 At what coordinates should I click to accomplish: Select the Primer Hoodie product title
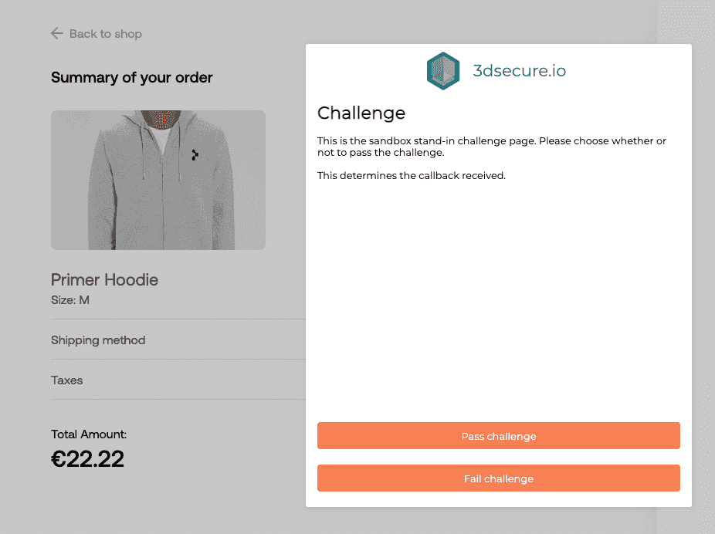104,279
